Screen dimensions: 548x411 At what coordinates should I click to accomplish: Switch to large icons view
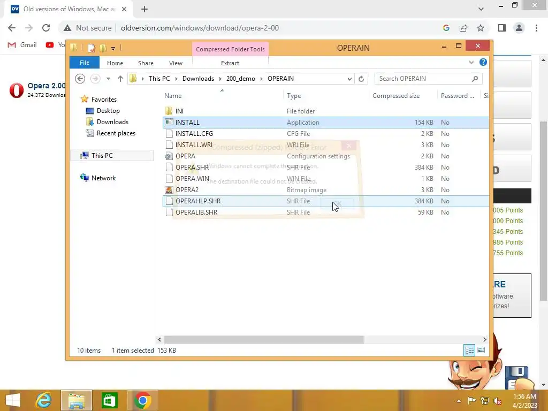pos(481,350)
